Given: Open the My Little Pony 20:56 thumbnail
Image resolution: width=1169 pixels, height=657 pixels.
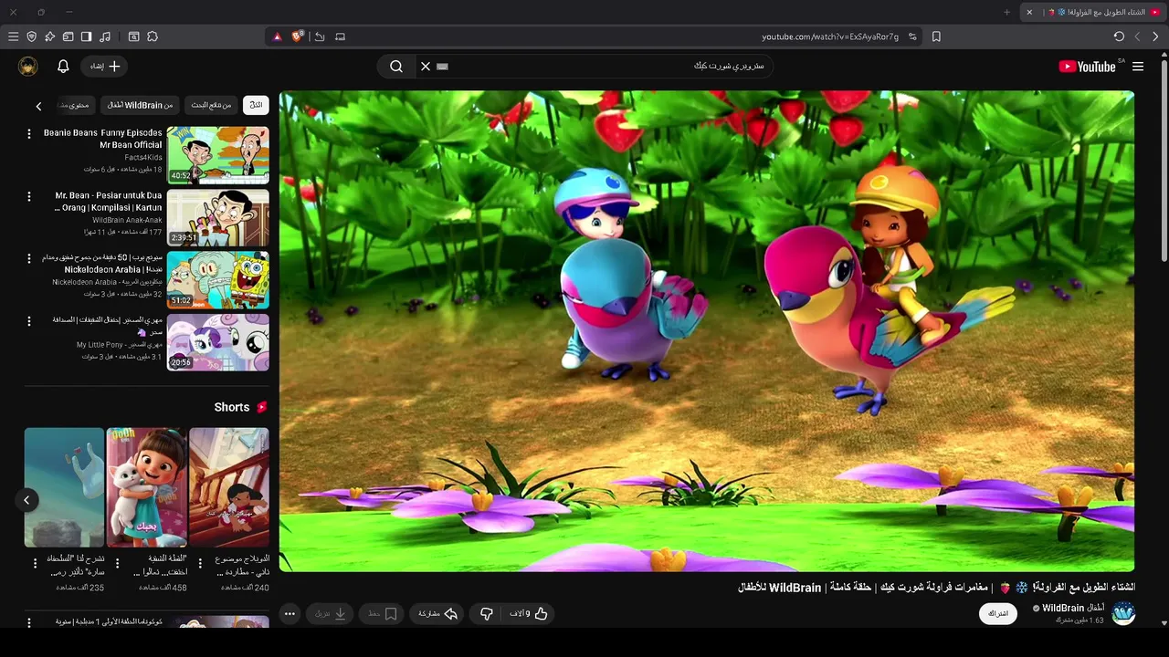Looking at the screenshot, I should click(x=218, y=342).
